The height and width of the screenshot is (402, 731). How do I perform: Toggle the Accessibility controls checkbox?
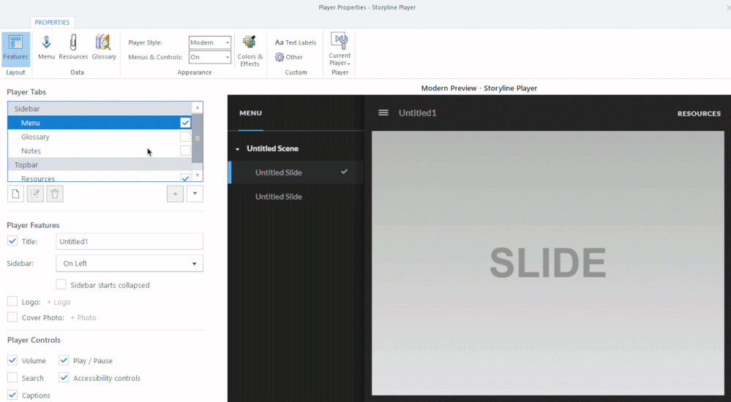[64, 378]
